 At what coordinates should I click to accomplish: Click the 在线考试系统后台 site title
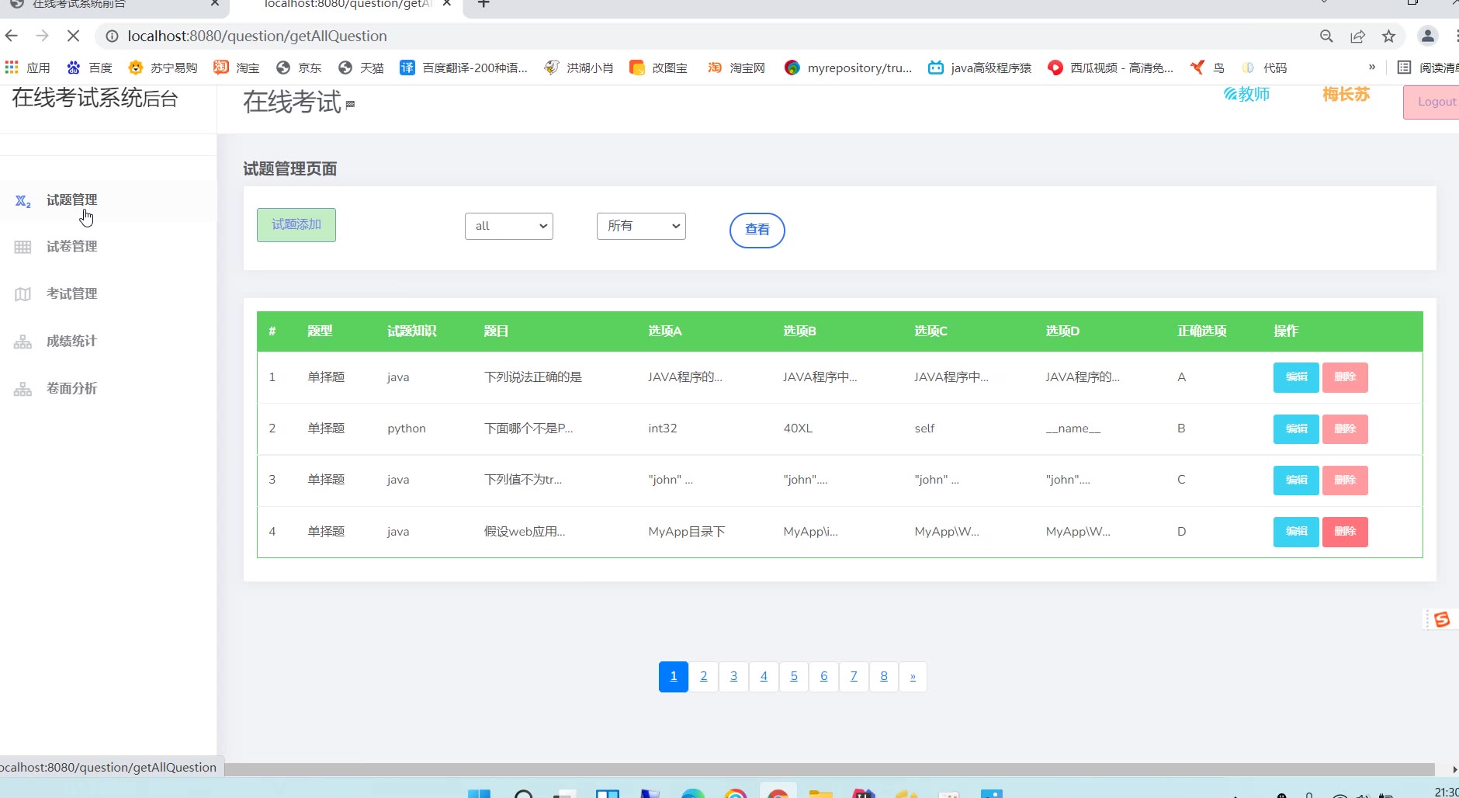click(95, 99)
